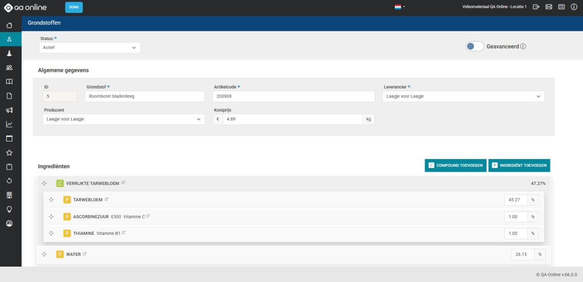
Task: Open external link icon next to WATER
Action: [x=85, y=254]
